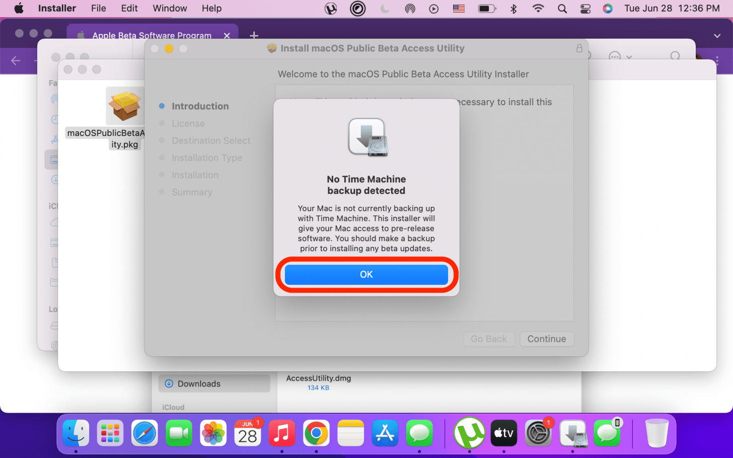Open the US keyboard input source menu
Screen dimensions: 733x458
[459, 8]
